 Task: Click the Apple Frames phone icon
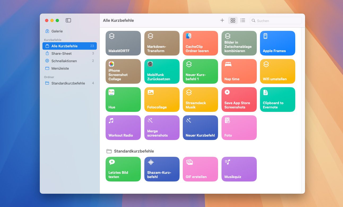click(265, 36)
